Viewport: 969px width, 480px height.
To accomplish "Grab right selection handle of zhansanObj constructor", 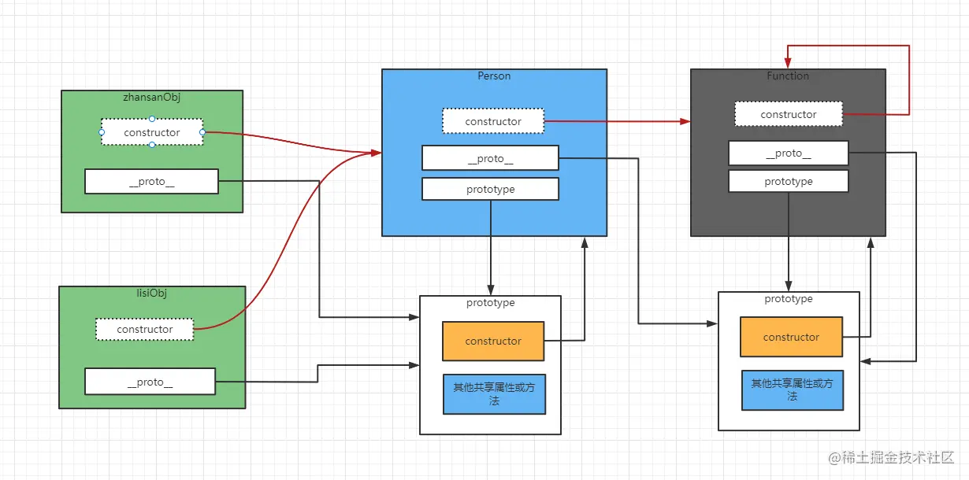I will [202, 132].
